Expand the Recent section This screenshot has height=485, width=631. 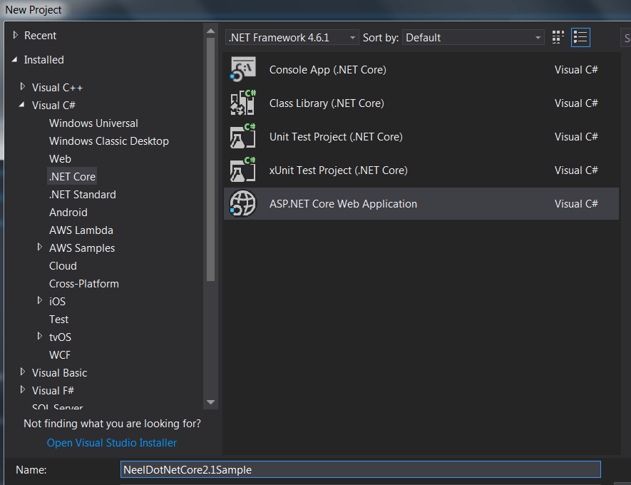16,36
